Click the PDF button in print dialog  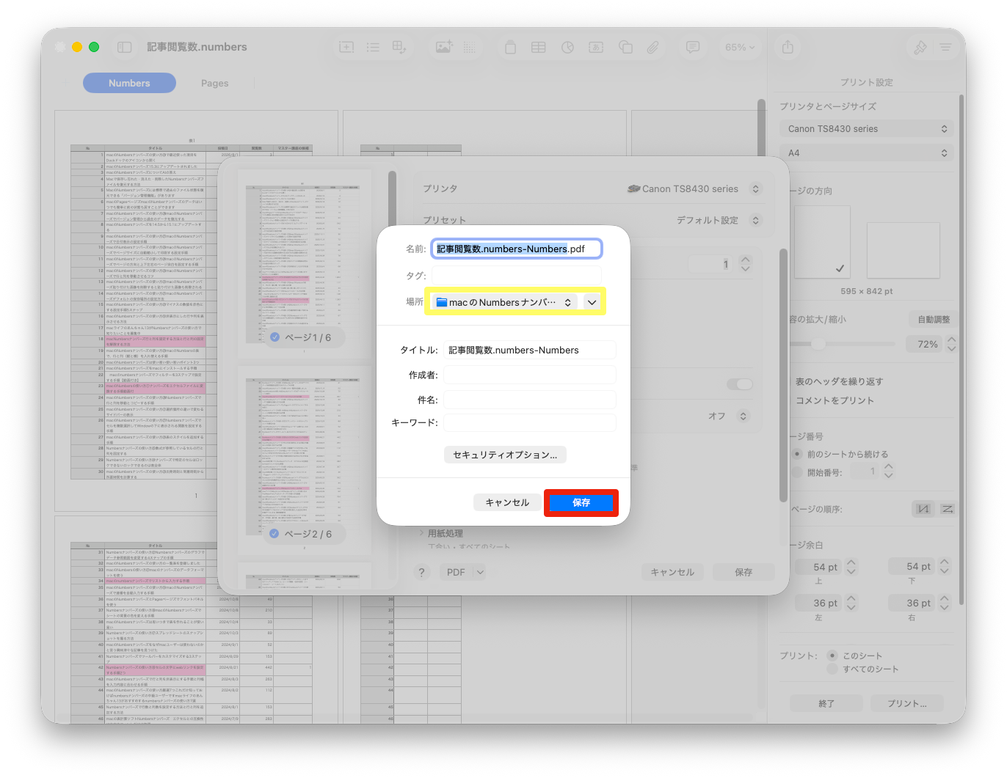click(456, 572)
